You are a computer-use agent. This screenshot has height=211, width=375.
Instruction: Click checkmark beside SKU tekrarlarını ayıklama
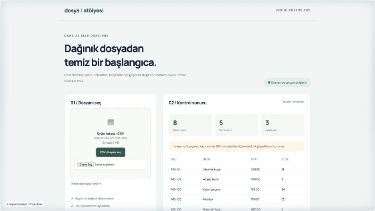(72, 206)
